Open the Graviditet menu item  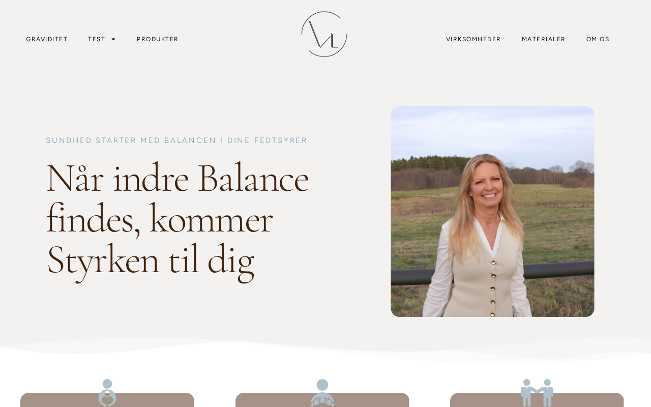click(x=47, y=39)
